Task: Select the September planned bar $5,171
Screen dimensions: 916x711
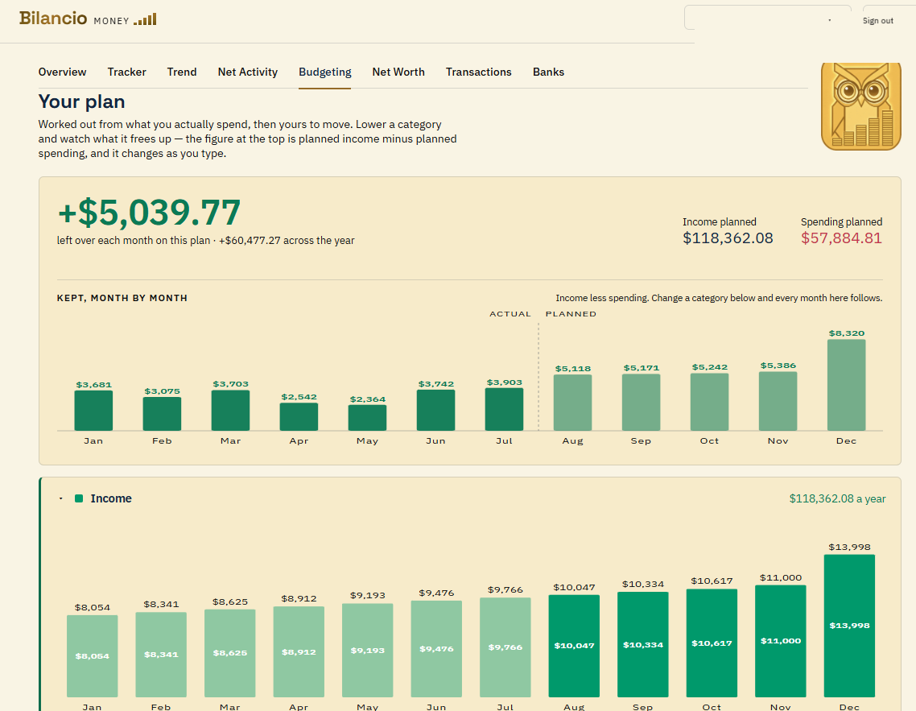Action: pyautogui.click(x=641, y=402)
